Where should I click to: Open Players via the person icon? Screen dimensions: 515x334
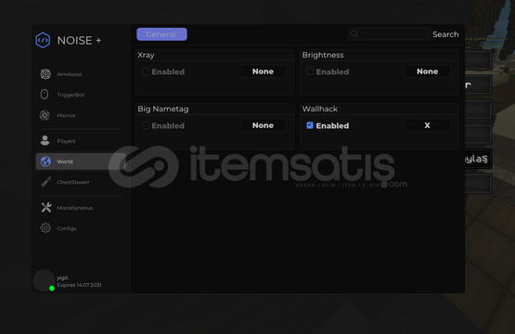(x=45, y=141)
